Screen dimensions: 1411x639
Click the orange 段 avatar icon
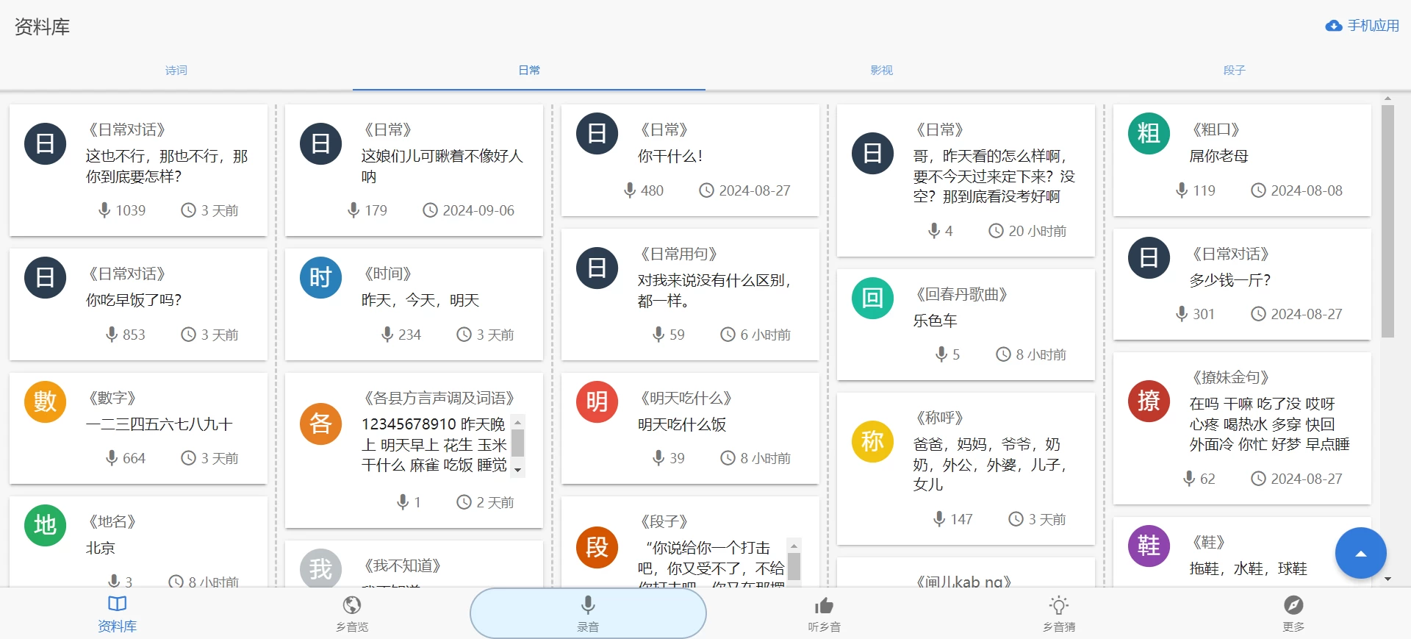(597, 547)
